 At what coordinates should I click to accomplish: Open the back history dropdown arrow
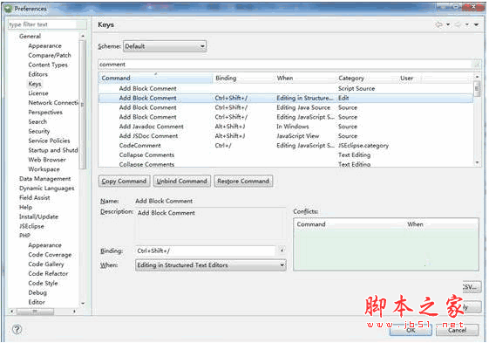(x=448, y=24)
